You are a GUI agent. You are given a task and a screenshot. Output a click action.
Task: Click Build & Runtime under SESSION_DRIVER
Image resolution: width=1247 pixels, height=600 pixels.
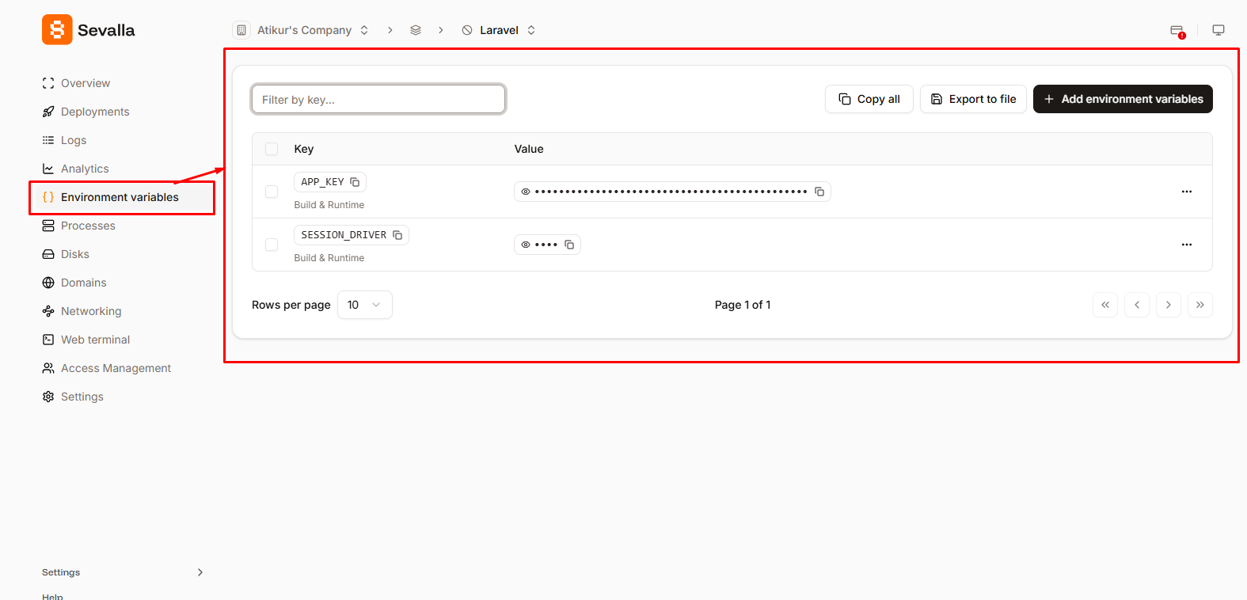coord(329,258)
